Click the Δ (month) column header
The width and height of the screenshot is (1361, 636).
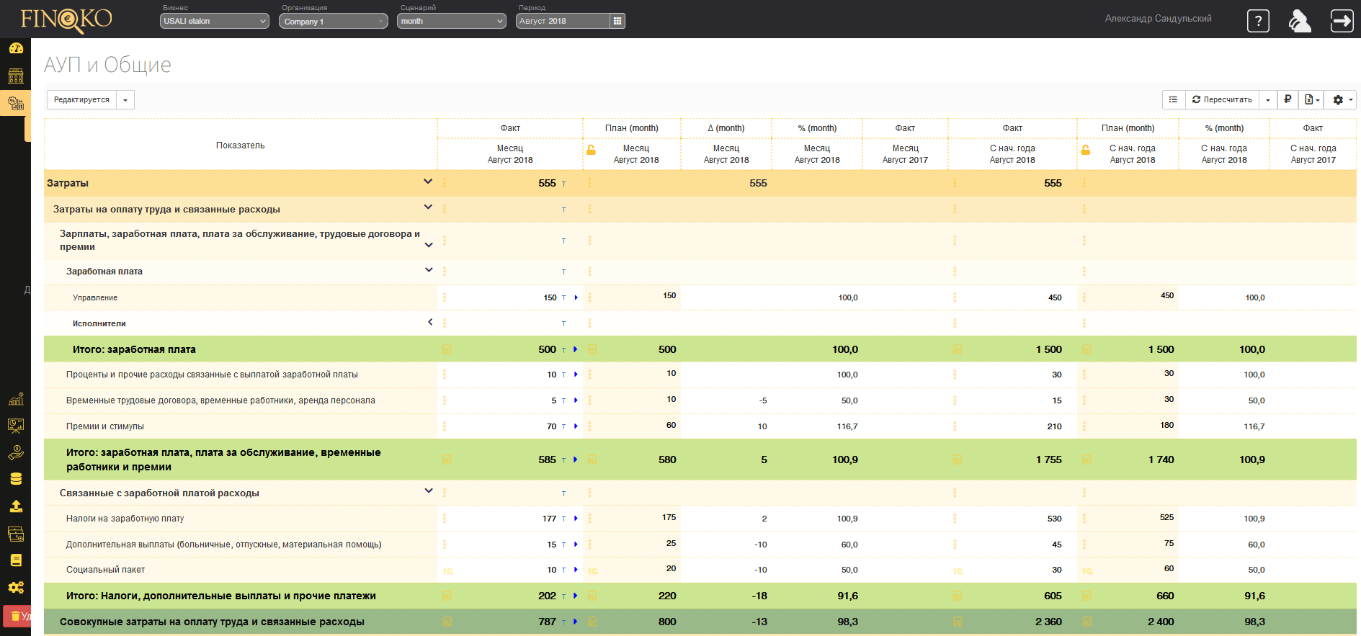pyautogui.click(x=726, y=128)
